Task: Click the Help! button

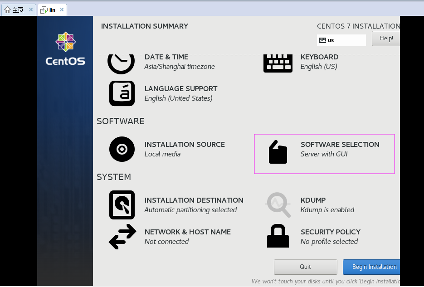Action: (x=386, y=39)
